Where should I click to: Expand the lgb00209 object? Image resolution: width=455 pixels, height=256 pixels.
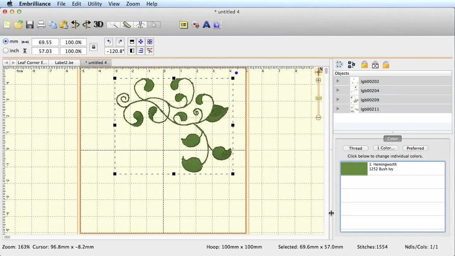[x=338, y=100]
